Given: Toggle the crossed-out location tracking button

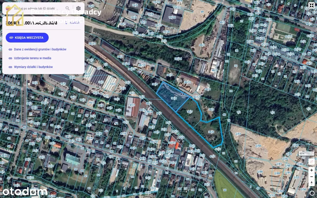Looking at the screenshot, I should point(312,161).
